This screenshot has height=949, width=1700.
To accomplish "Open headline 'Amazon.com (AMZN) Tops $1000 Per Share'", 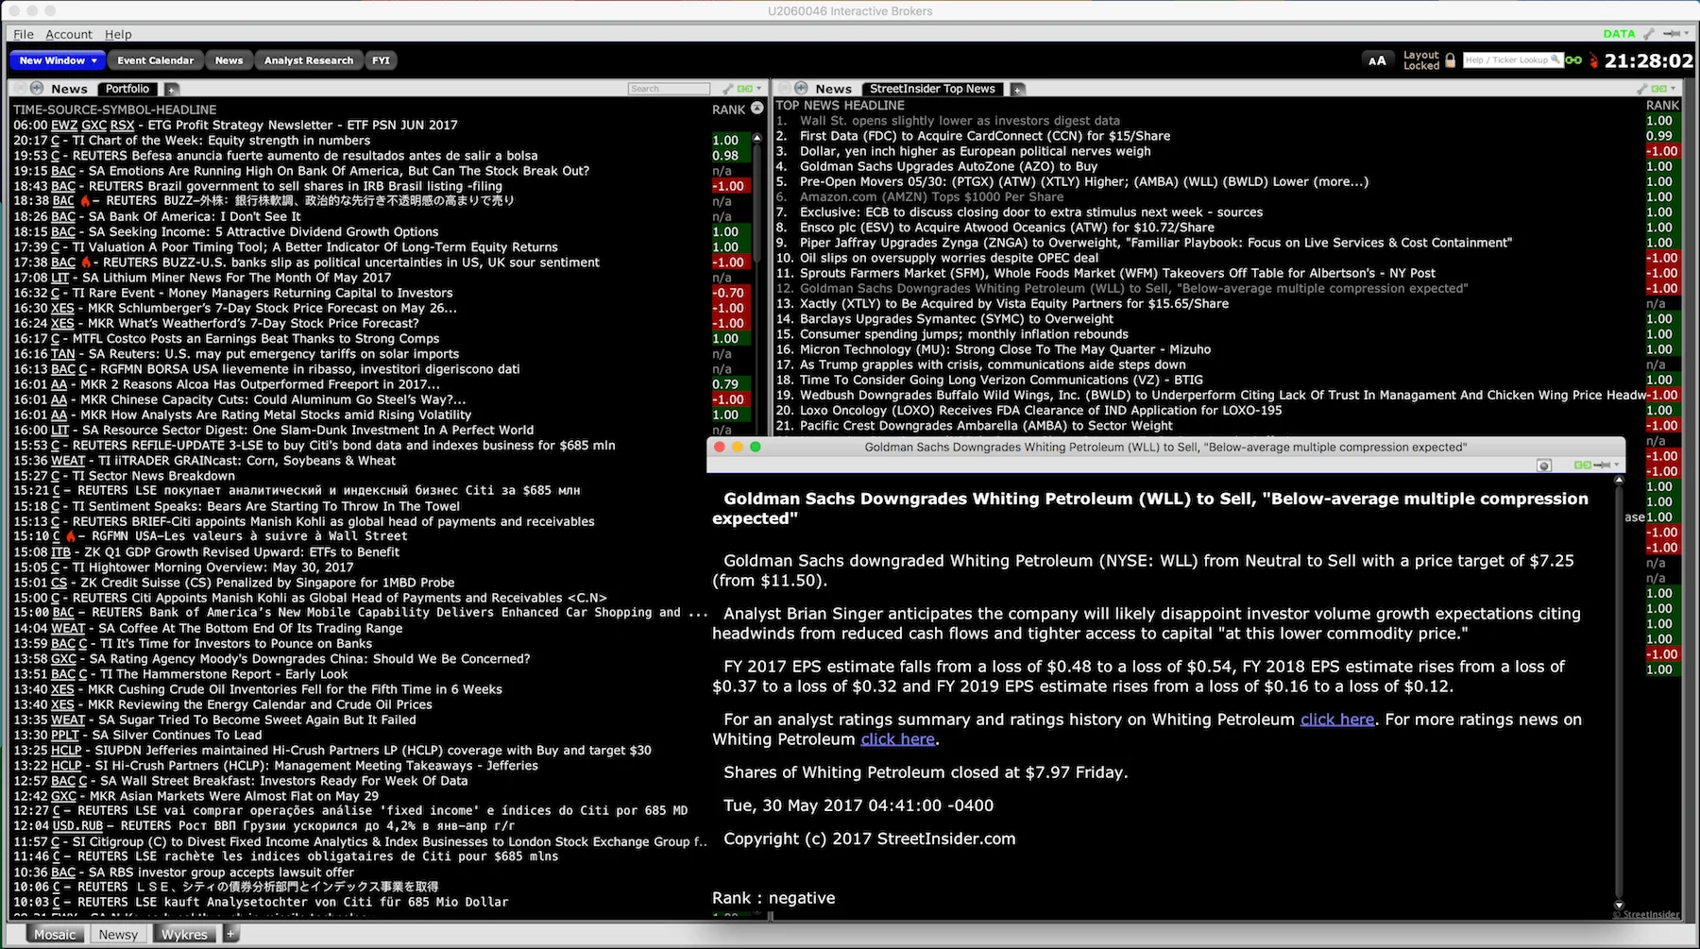I will click(x=931, y=196).
